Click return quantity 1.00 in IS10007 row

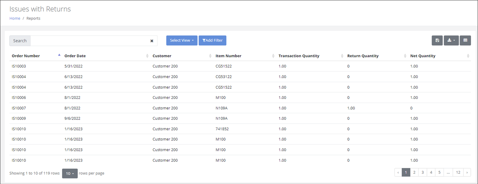click(351, 108)
